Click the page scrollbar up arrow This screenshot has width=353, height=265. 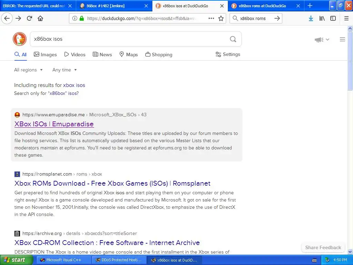click(350, 28)
